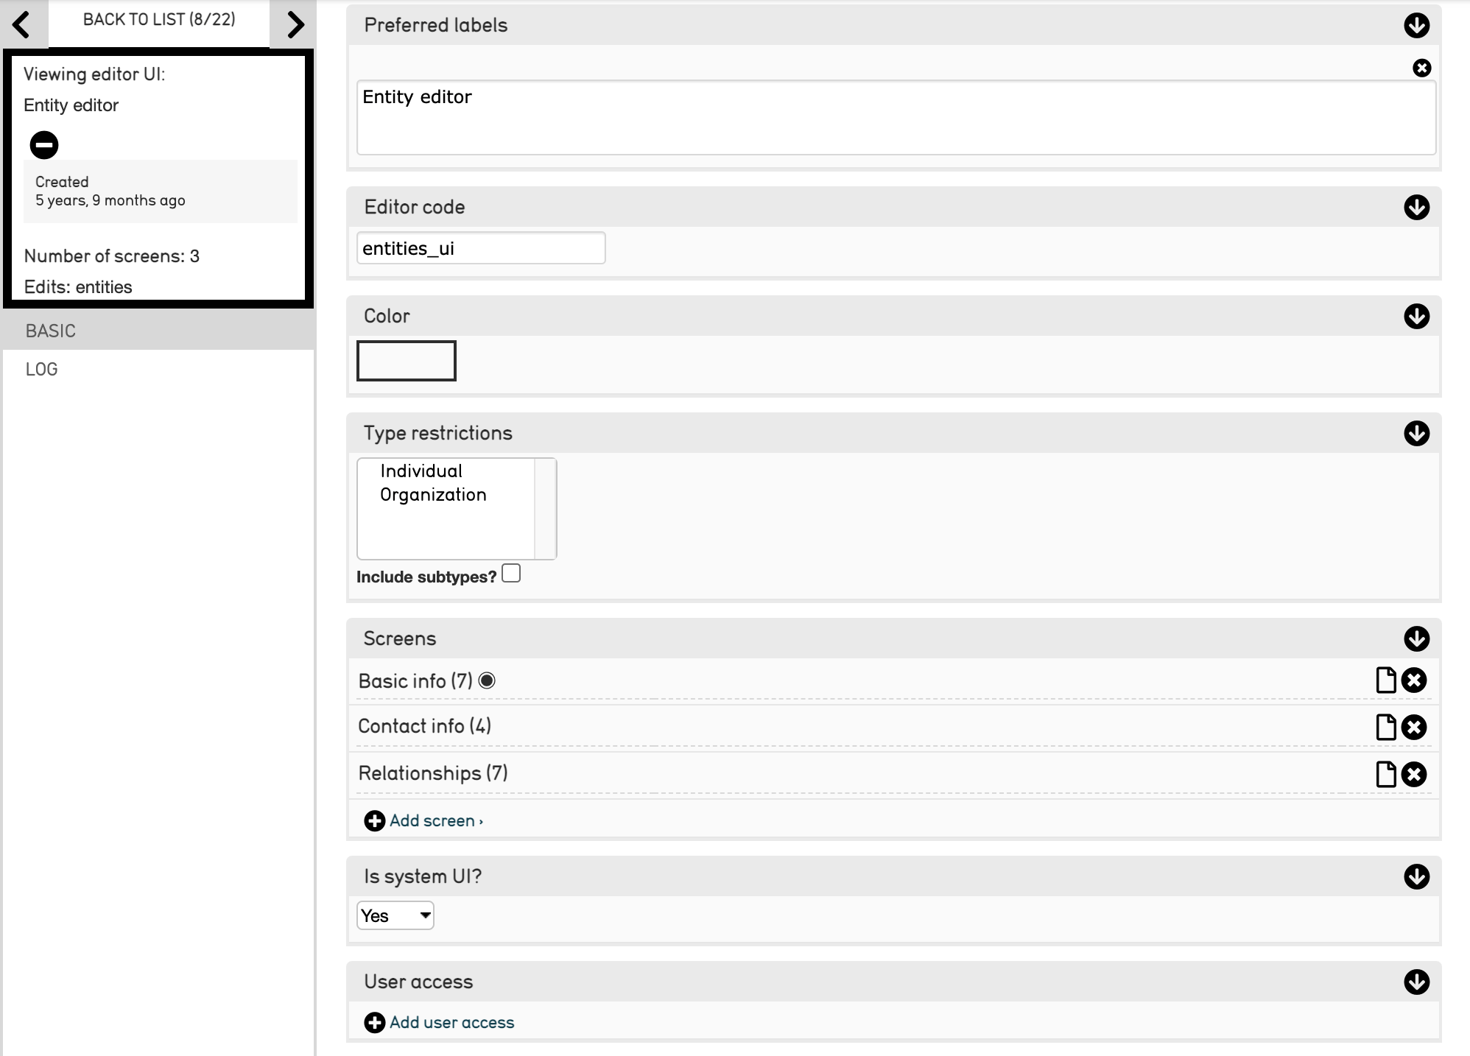Delete the Relationships screen
The image size is (1470, 1056).
[1414, 775]
